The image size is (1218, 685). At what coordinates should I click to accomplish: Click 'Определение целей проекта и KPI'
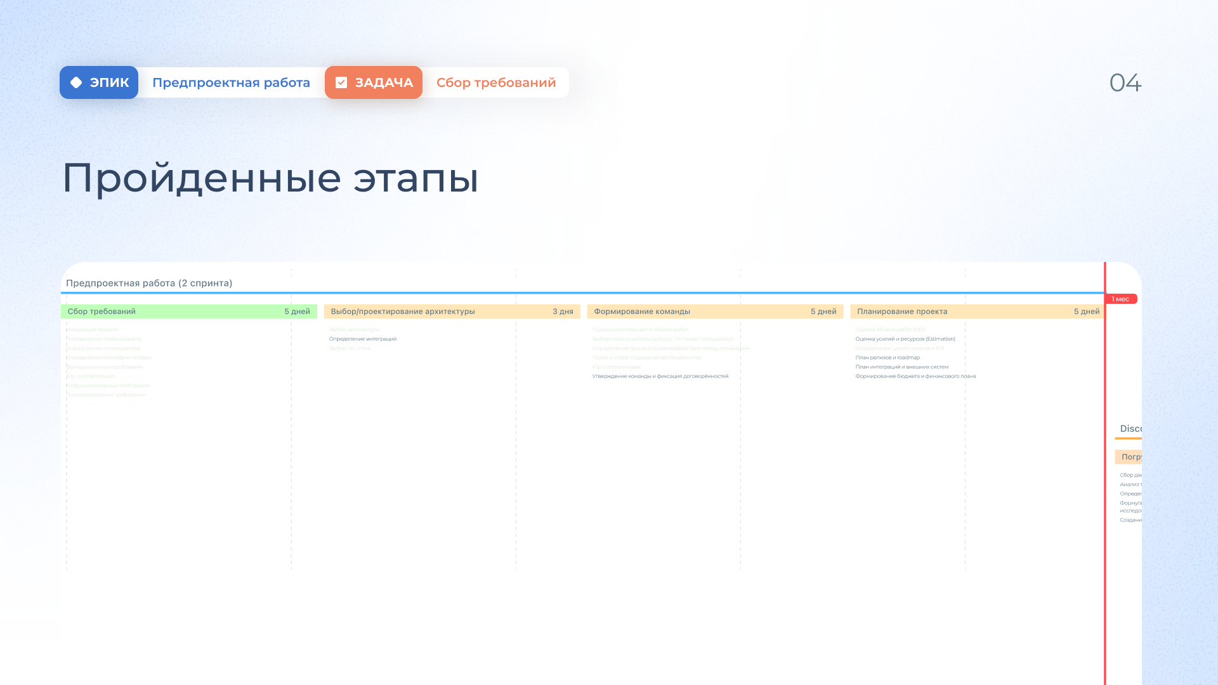pyautogui.click(x=900, y=348)
